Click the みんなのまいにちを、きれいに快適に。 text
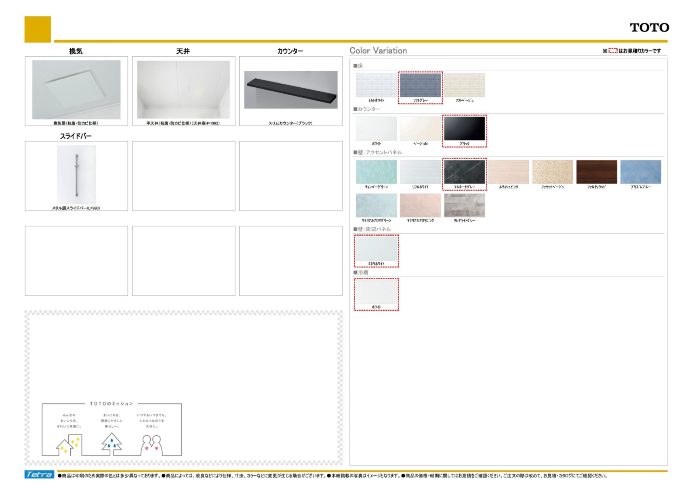The height and width of the screenshot is (485, 686). (x=69, y=421)
